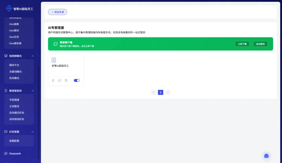The image size is (282, 163).
Task: Open 专家搭建 in the sidebar
Action: click(14, 100)
